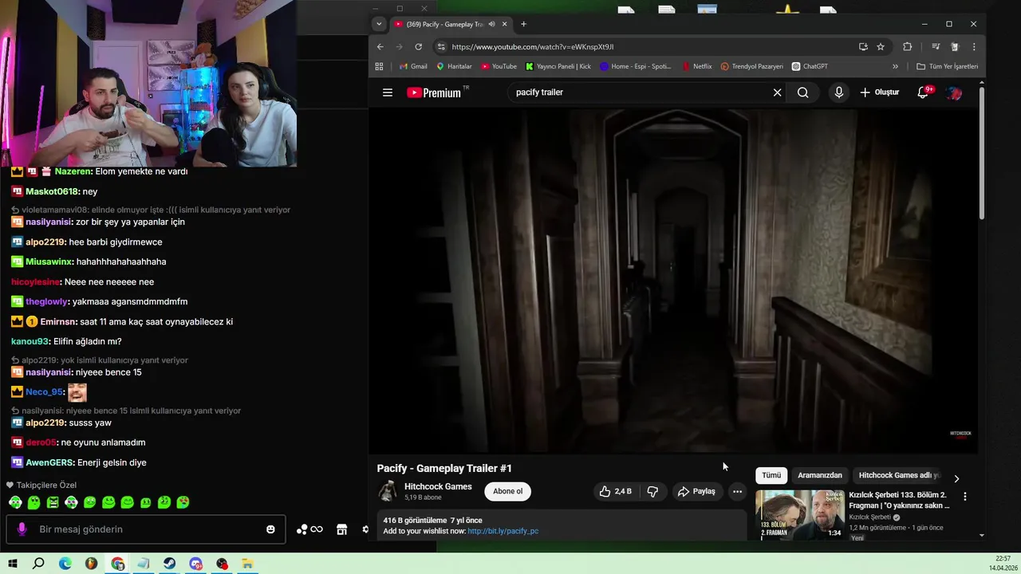Open the Hitchcock Games channel avatar

388,491
